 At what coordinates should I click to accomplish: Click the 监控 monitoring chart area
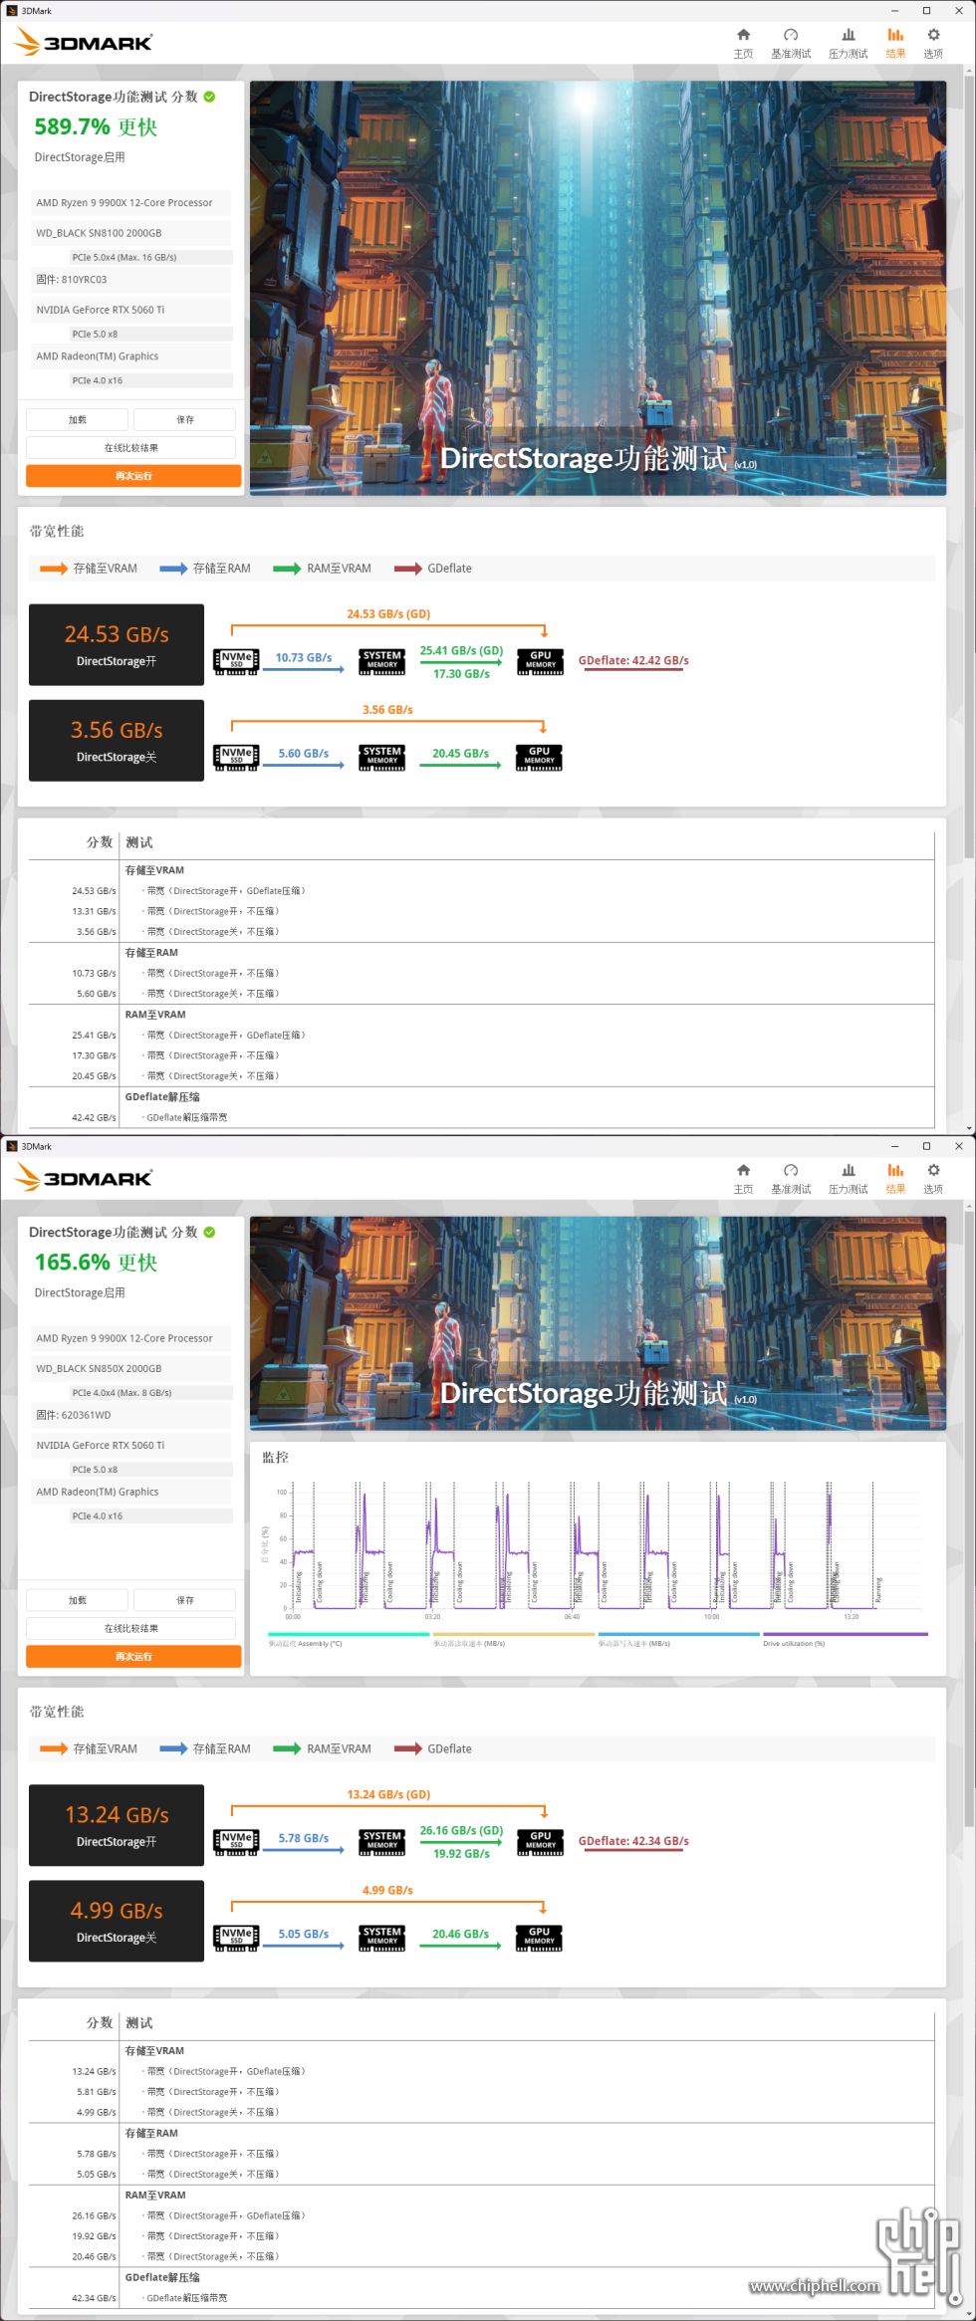pyautogui.click(x=598, y=1558)
